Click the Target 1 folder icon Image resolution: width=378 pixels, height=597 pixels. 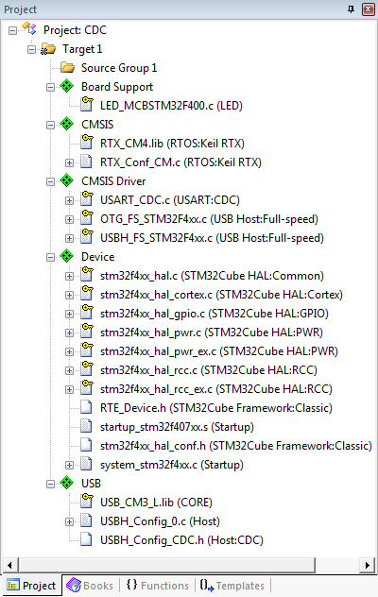point(48,49)
